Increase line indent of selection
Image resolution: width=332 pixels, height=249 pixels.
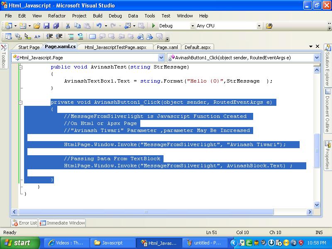click(59, 37)
